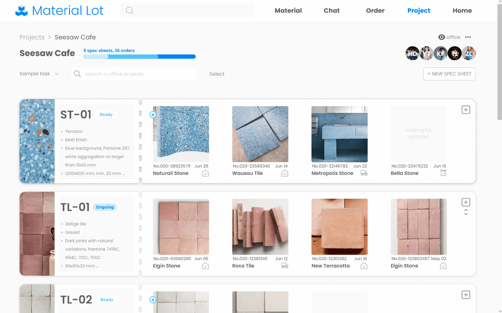Viewport: 502px width, 313px height.
Task: Click the star badge on Naturali Stone sample
Action: point(153,114)
